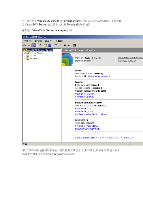
Task: Click Create new user link
Action: point(84,108)
